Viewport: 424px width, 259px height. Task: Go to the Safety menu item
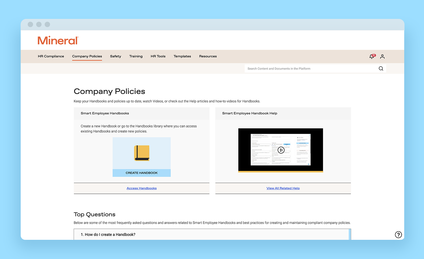(x=116, y=56)
